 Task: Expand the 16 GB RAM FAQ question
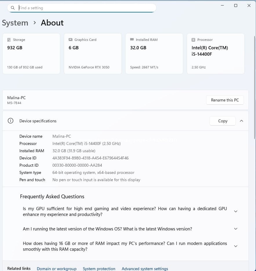click(235, 246)
